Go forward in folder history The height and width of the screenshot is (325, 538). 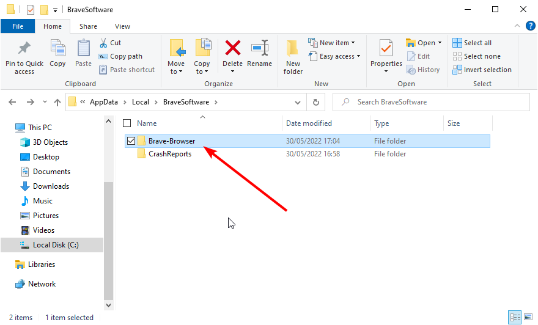point(30,102)
